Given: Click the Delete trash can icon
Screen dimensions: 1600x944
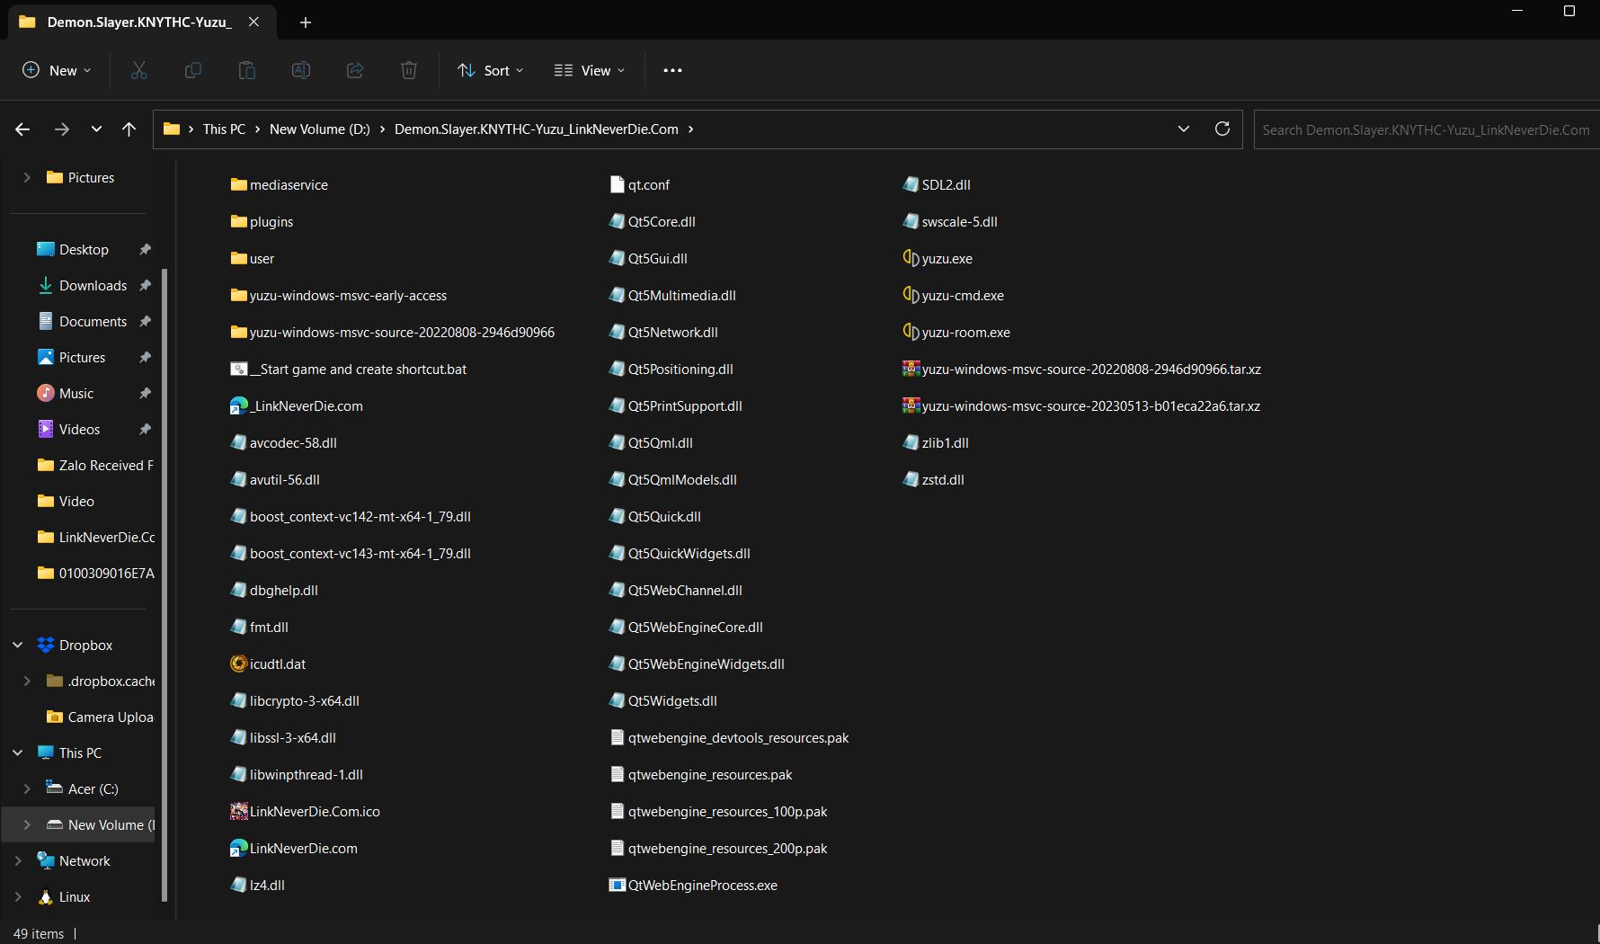Looking at the screenshot, I should (x=409, y=70).
